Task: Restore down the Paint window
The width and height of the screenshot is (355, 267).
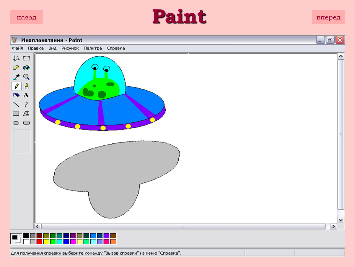Action: (330, 40)
